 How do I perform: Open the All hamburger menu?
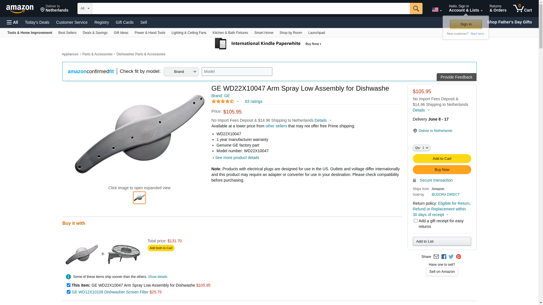click(12, 22)
